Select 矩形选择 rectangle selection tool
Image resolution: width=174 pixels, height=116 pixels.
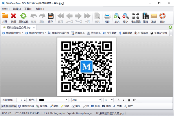(9, 106)
